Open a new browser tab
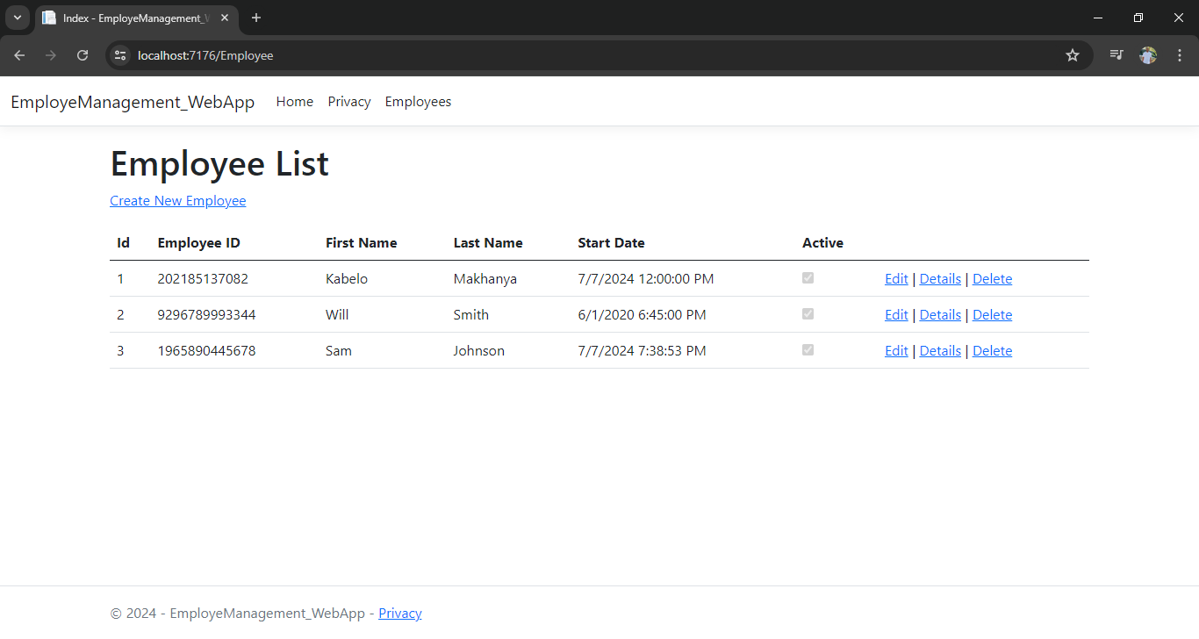This screenshot has height=639, width=1199. click(x=255, y=18)
